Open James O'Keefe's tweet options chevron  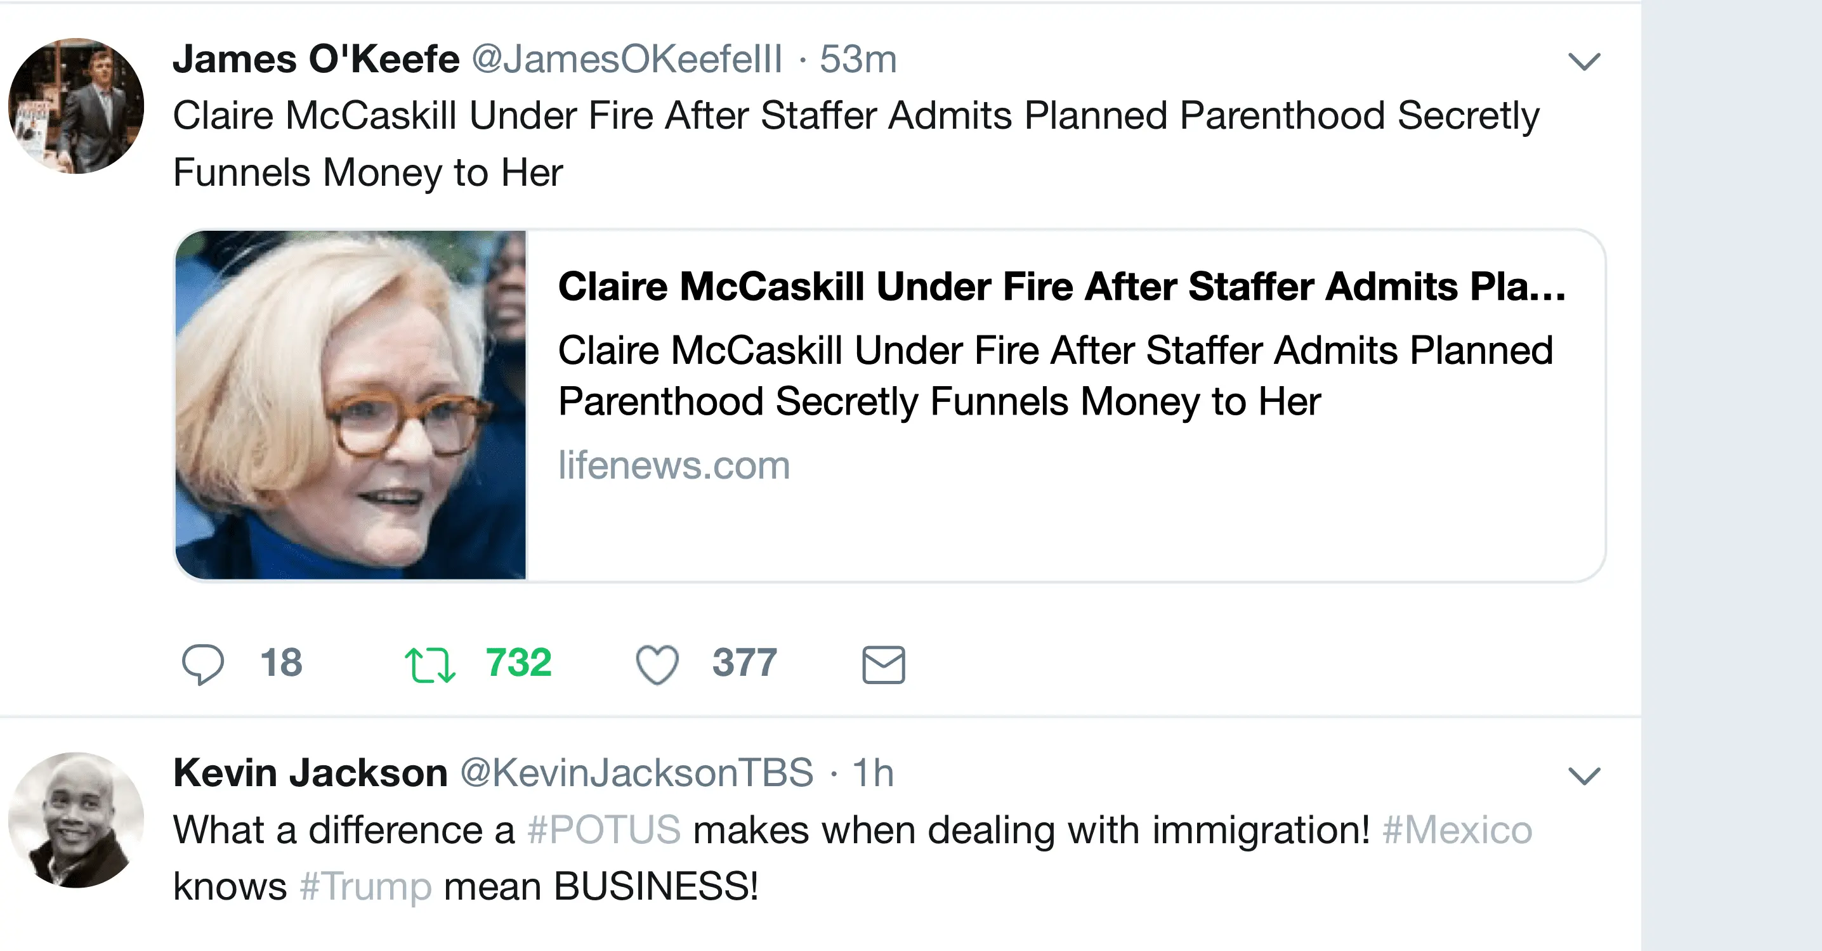point(1583,62)
